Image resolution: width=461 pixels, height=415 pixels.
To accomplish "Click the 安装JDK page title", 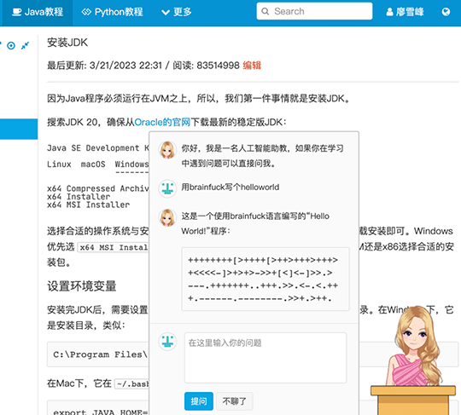I will tap(67, 43).
